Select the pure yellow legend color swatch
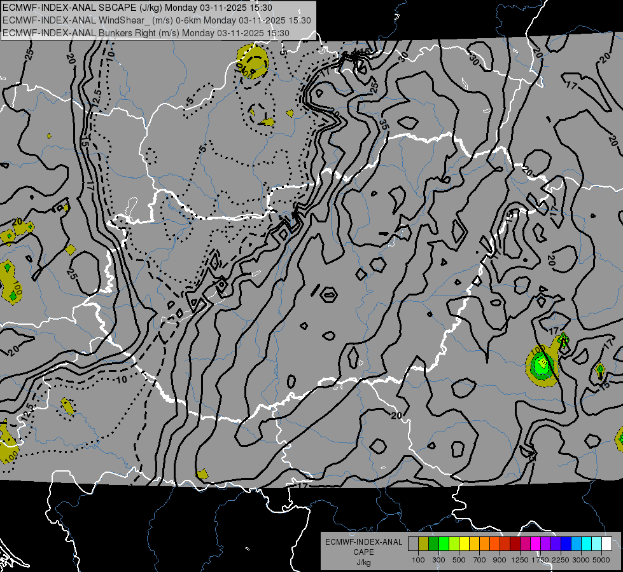Image resolution: width=623 pixels, height=572 pixels. [x=465, y=544]
